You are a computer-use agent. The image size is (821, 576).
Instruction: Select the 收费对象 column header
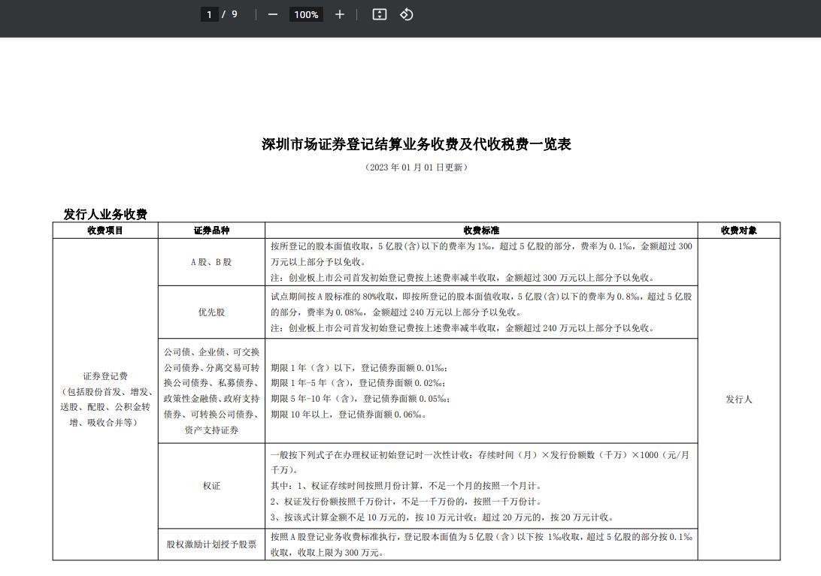click(739, 231)
